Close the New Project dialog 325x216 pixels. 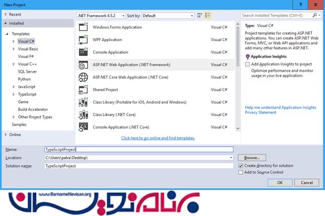tap(316, 5)
